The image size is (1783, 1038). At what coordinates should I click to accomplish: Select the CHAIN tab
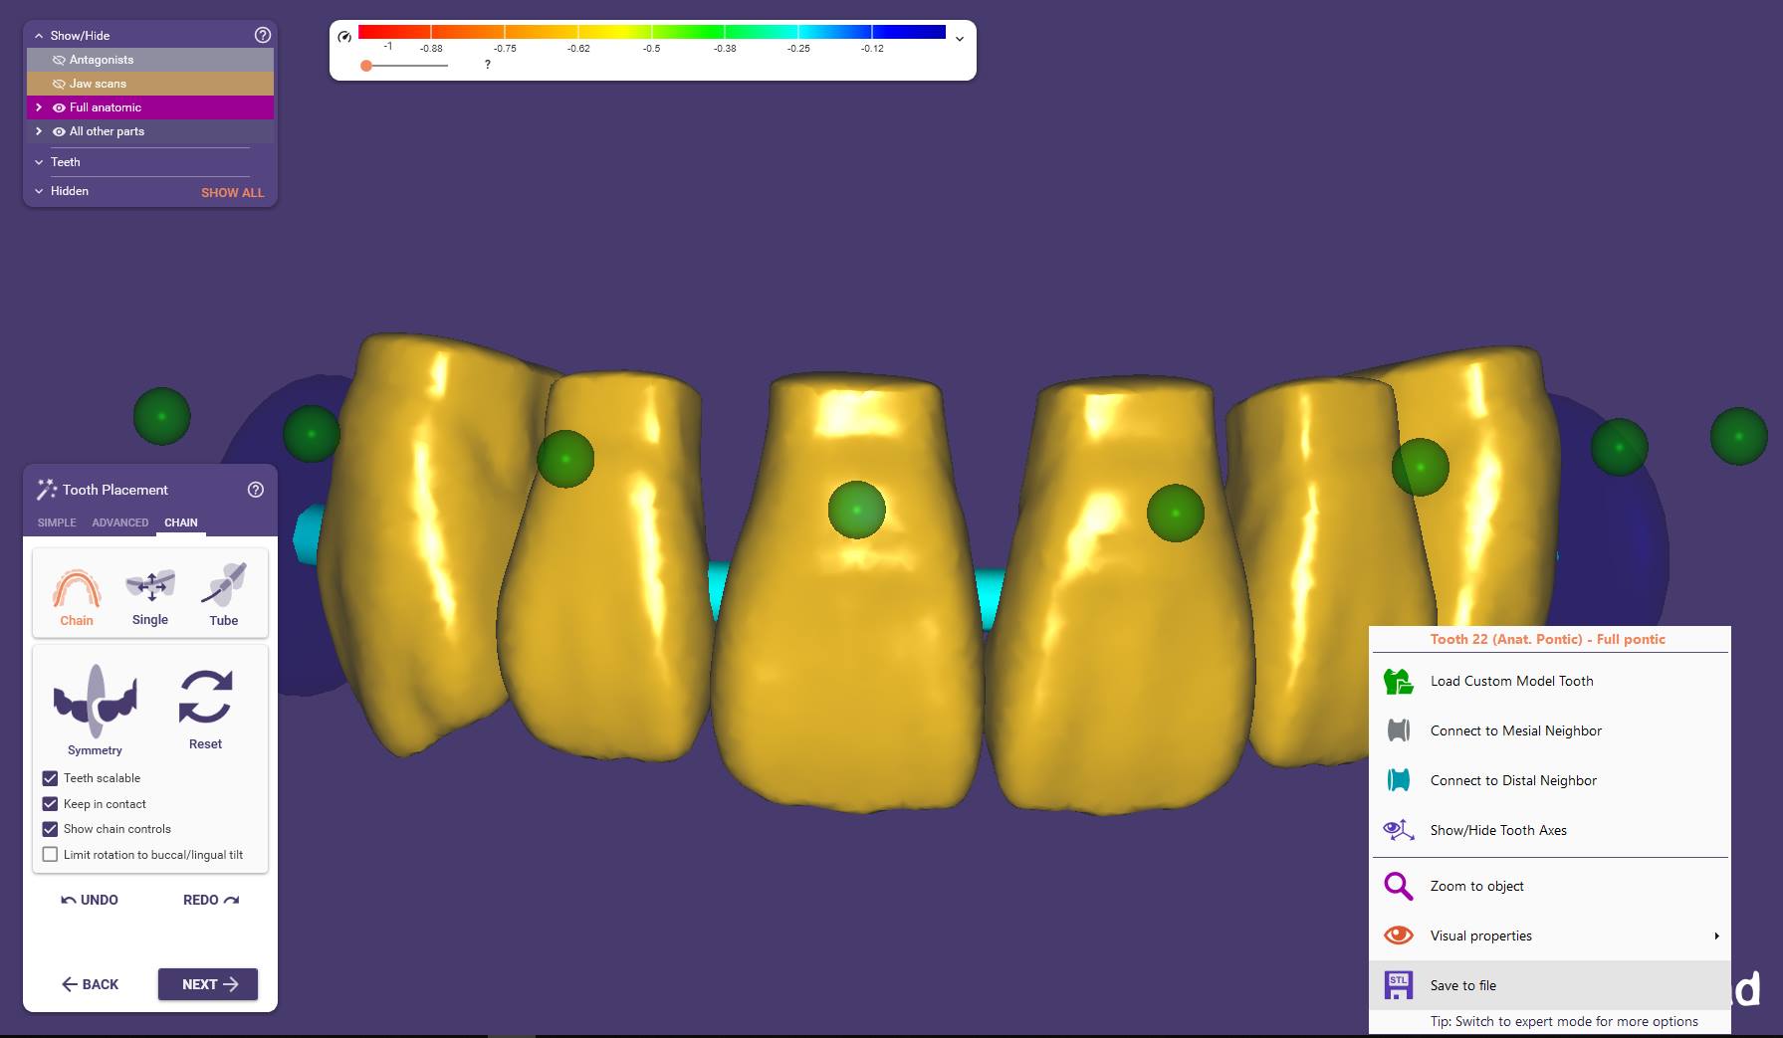coord(181,522)
